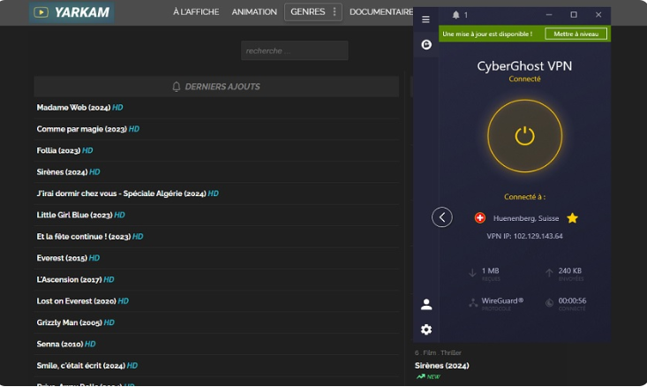
Task: Open the Madame Web (2024) link
Action: coord(73,108)
